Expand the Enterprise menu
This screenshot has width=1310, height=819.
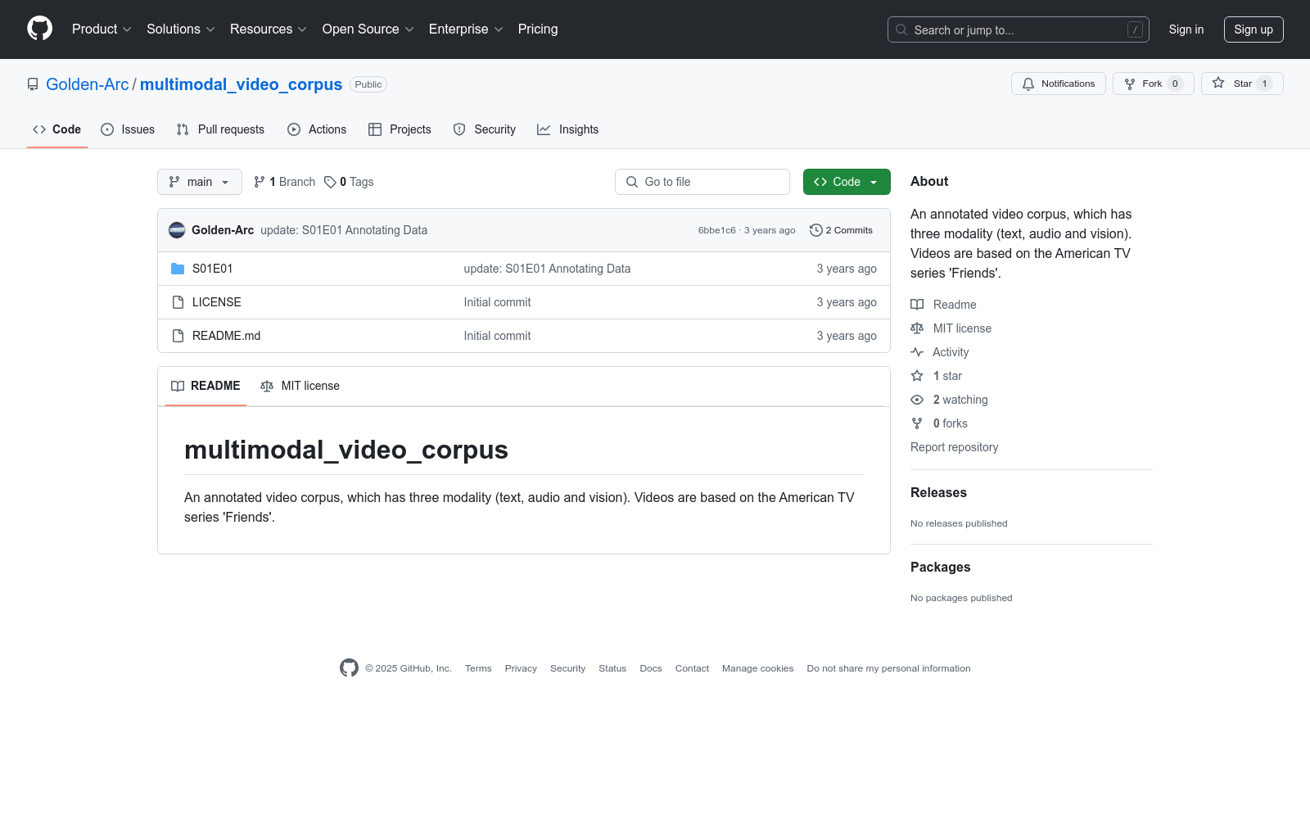tap(466, 29)
